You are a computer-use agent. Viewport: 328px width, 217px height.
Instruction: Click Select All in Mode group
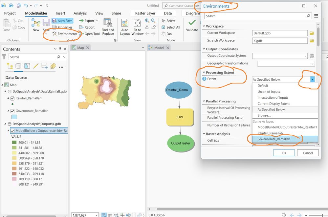pyautogui.click(x=171, y=27)
